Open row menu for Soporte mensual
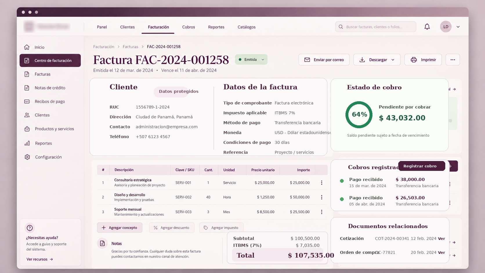 pyautogui.click(x=321, y=212)
